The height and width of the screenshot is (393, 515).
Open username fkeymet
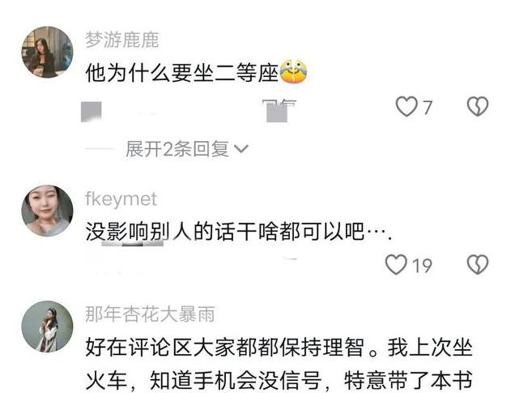click(x=121, y=199)
